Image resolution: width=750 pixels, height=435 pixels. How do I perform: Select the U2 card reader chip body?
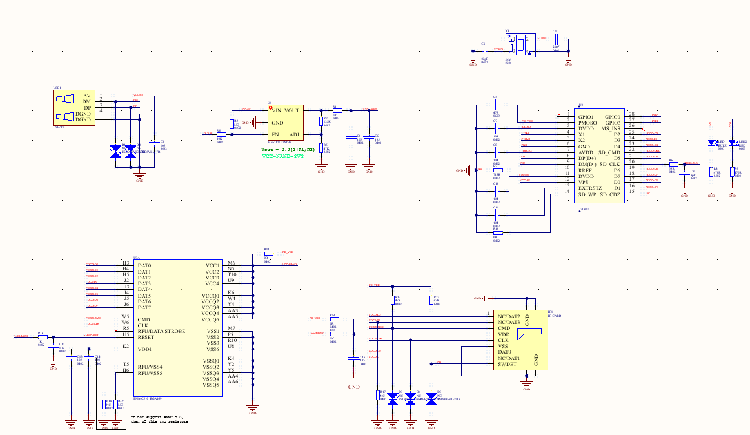(x=599, y=156)
